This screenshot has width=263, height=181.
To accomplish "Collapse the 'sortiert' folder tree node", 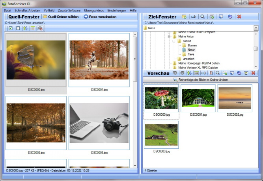I will pos(174,41).
